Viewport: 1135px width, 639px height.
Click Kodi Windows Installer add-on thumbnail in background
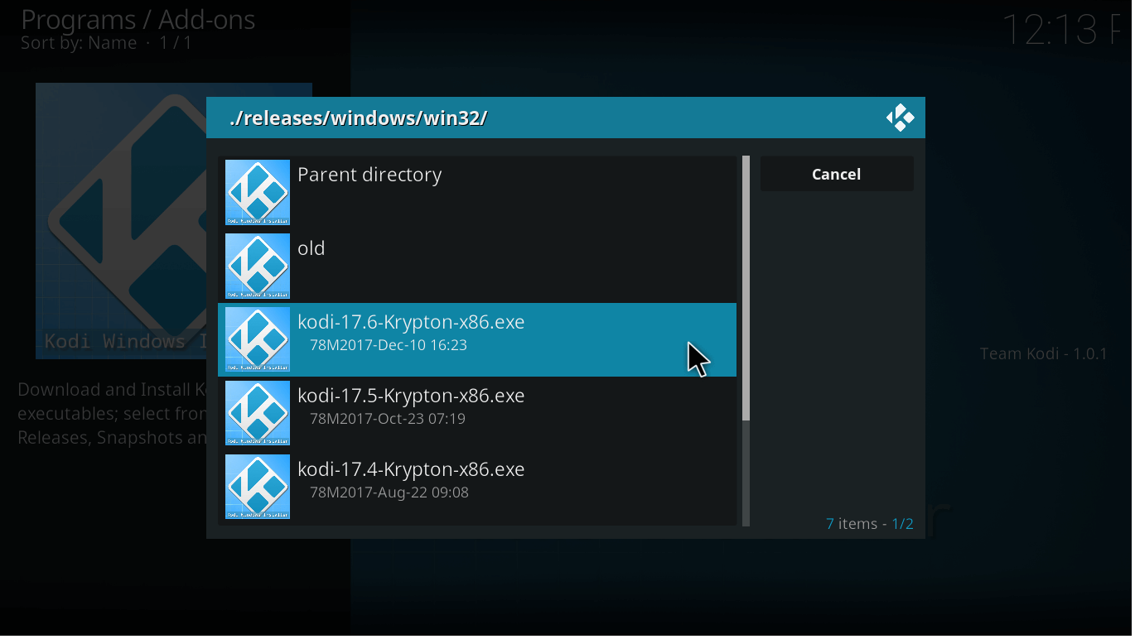(x=121, y=221)
